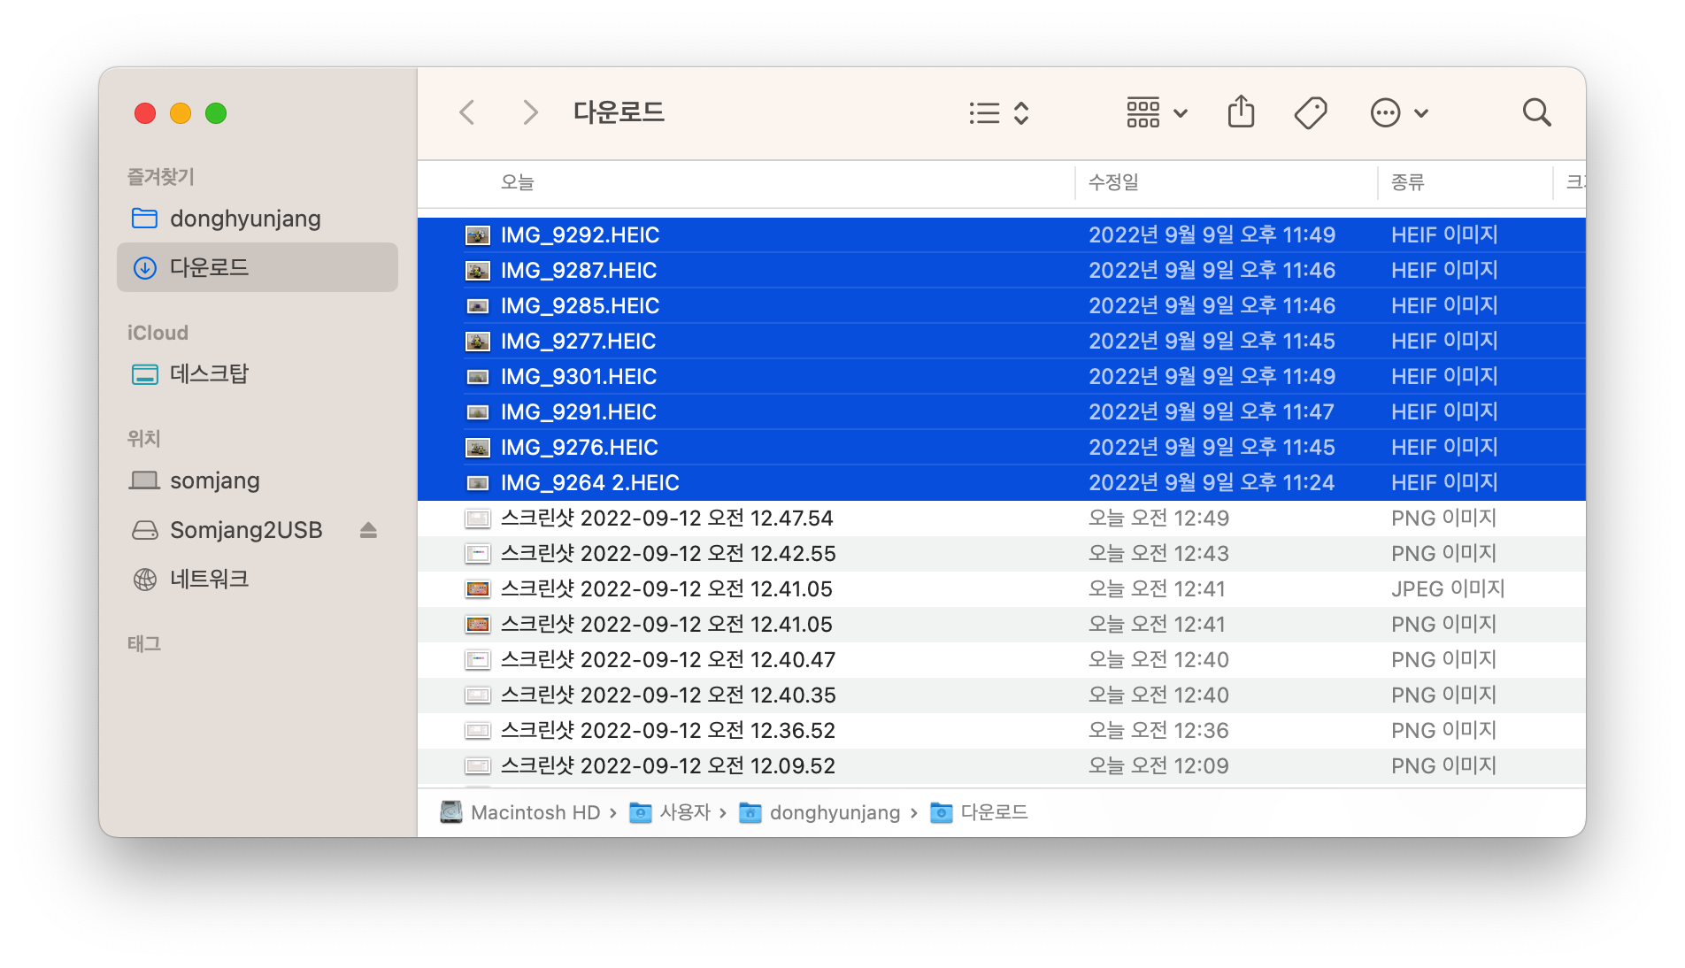The width and height of the screenshot is (1685, 968).
Task: Click the JPEG 이미지 kind cell
Action: [x=1448, y=588]
